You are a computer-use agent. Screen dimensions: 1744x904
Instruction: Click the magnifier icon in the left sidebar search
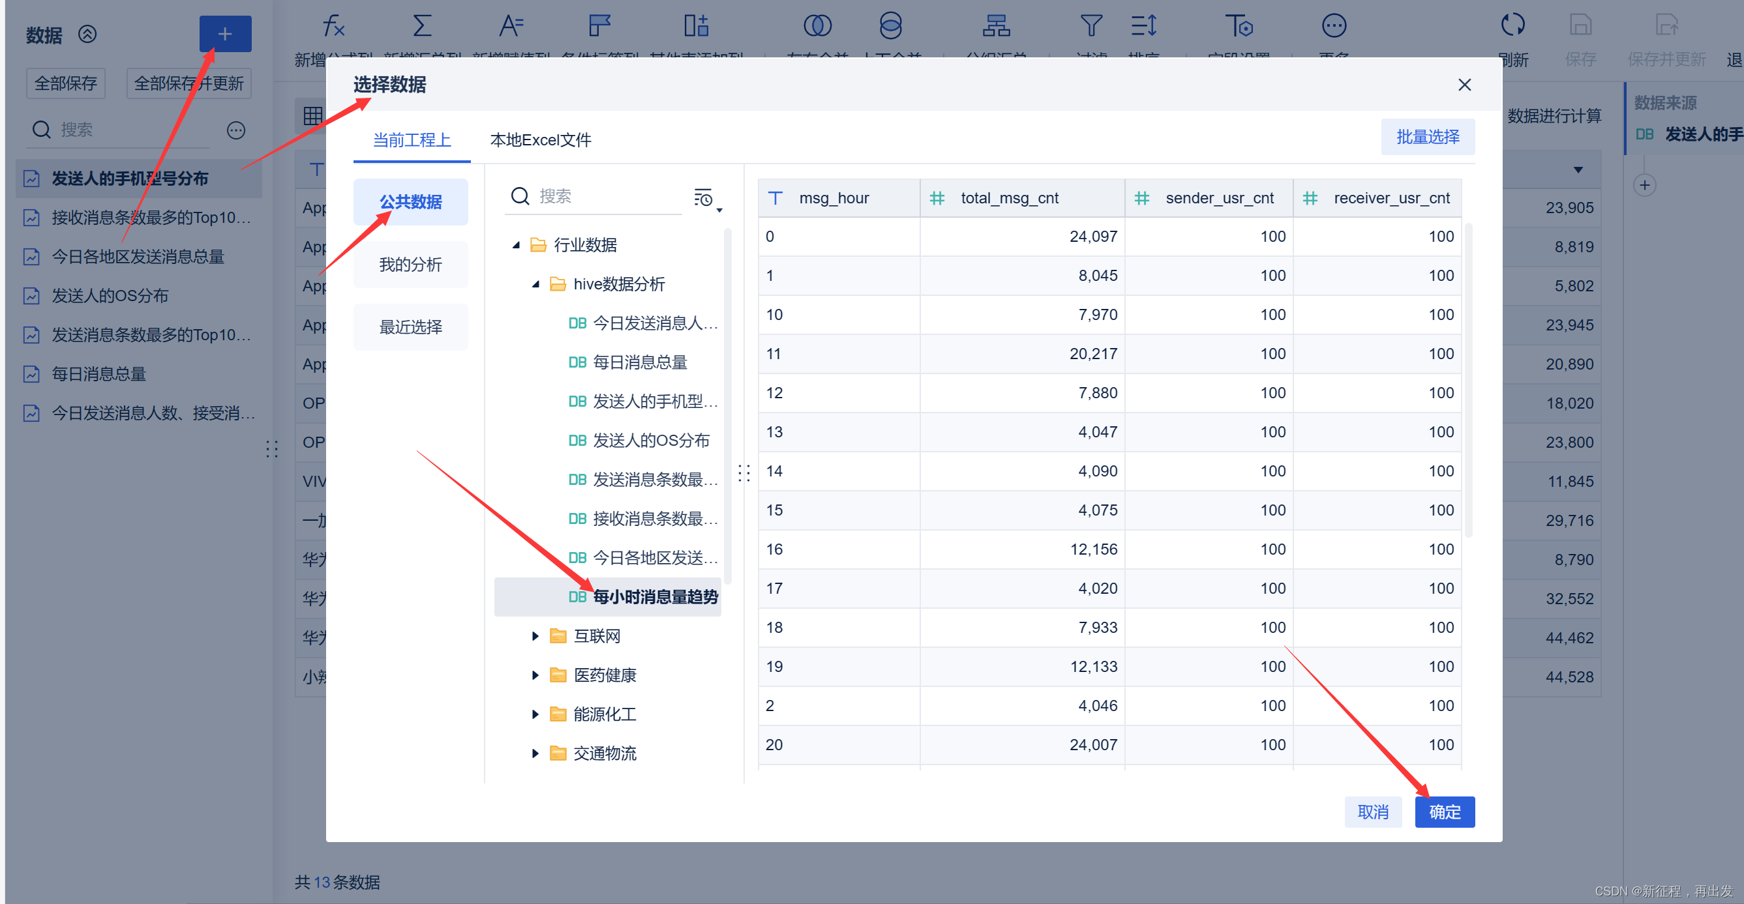click(x=42, y=130)
